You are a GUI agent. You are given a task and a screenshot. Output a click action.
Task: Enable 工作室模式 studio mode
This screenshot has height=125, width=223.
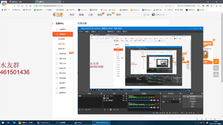(x=192, y=101)
